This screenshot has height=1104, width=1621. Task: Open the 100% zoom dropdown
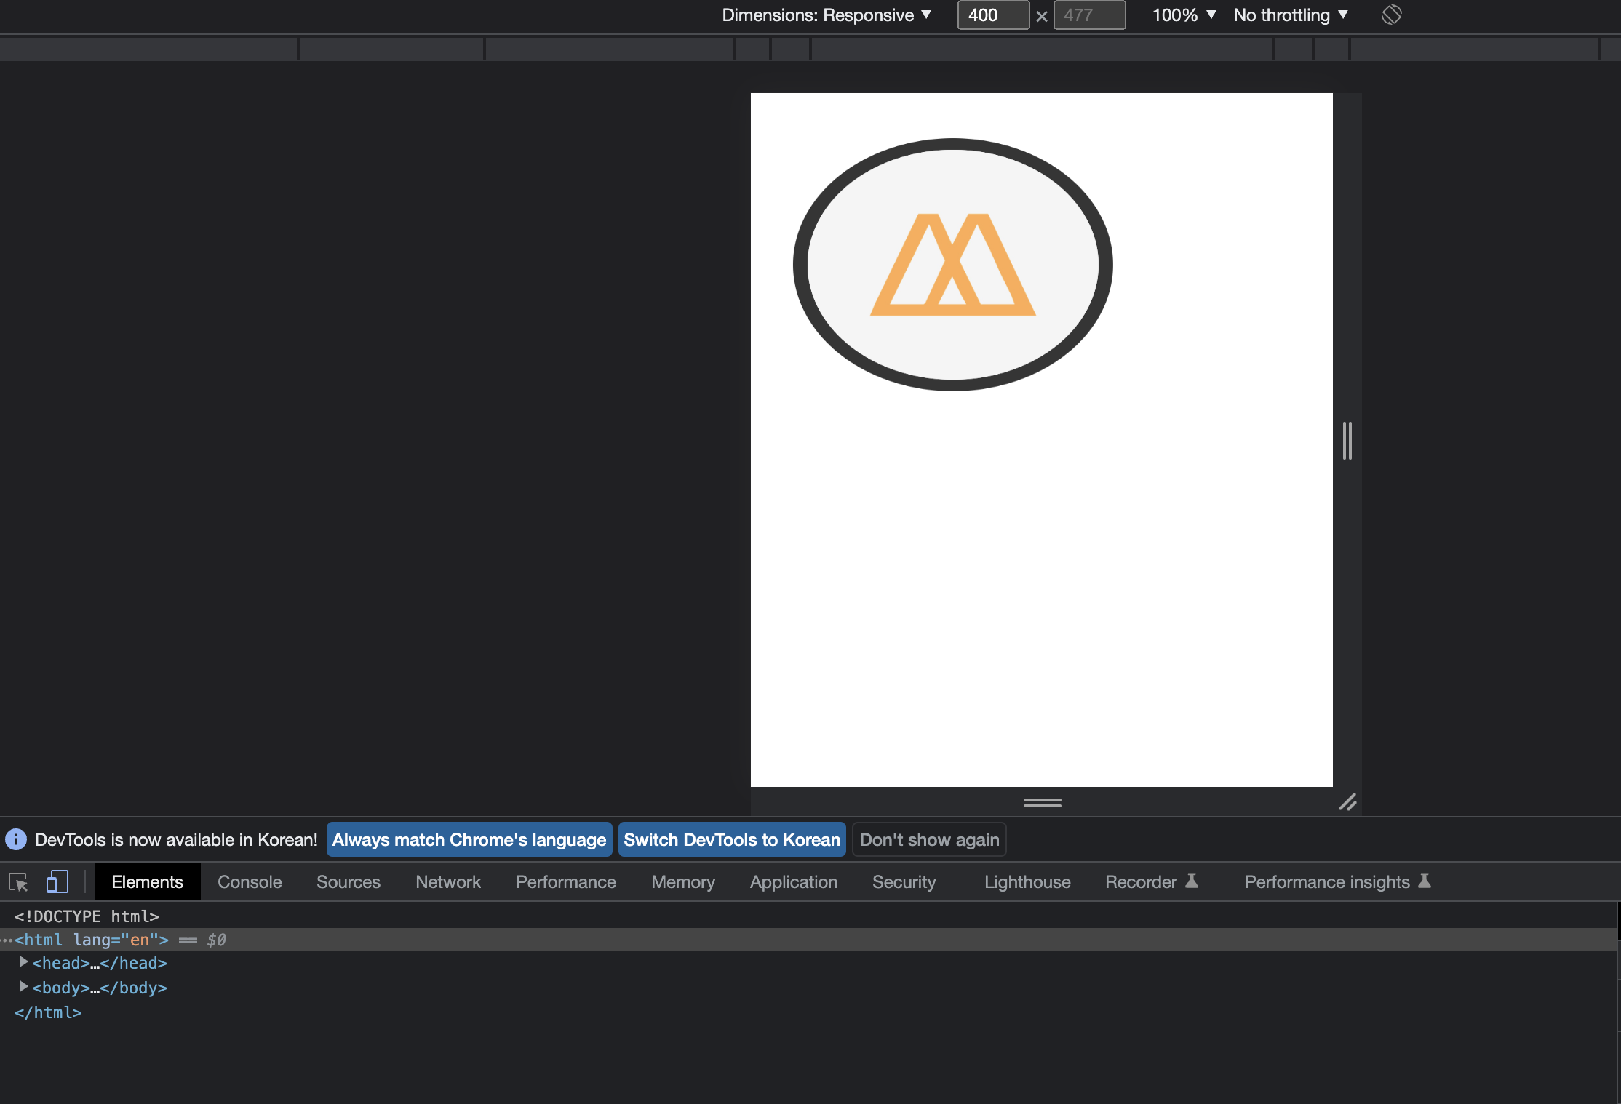tap(1184, 15)
